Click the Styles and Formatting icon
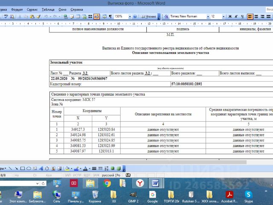Image resolution: width=273 pixels, height=205 pixels. pyautogui.click(x=166, y=17)
